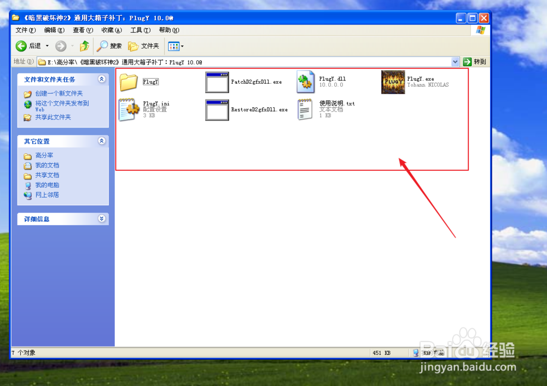
Task: Click the Windows flag logo in menu bar
Action: pos(481,30)
